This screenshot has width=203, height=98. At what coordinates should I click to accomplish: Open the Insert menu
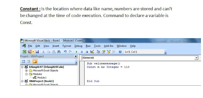tap(56, 46)
